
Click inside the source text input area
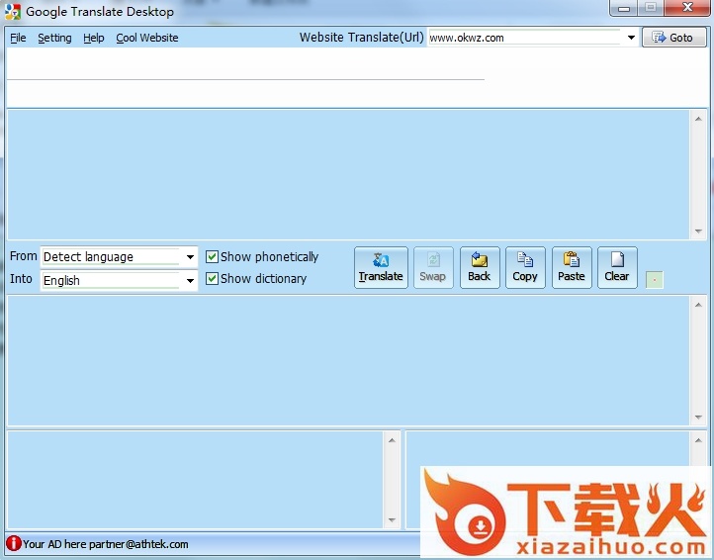click(346, 173)
